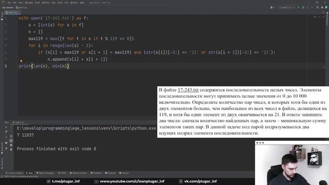
Task: Click green Run button in toolbar
Action: 299,7
